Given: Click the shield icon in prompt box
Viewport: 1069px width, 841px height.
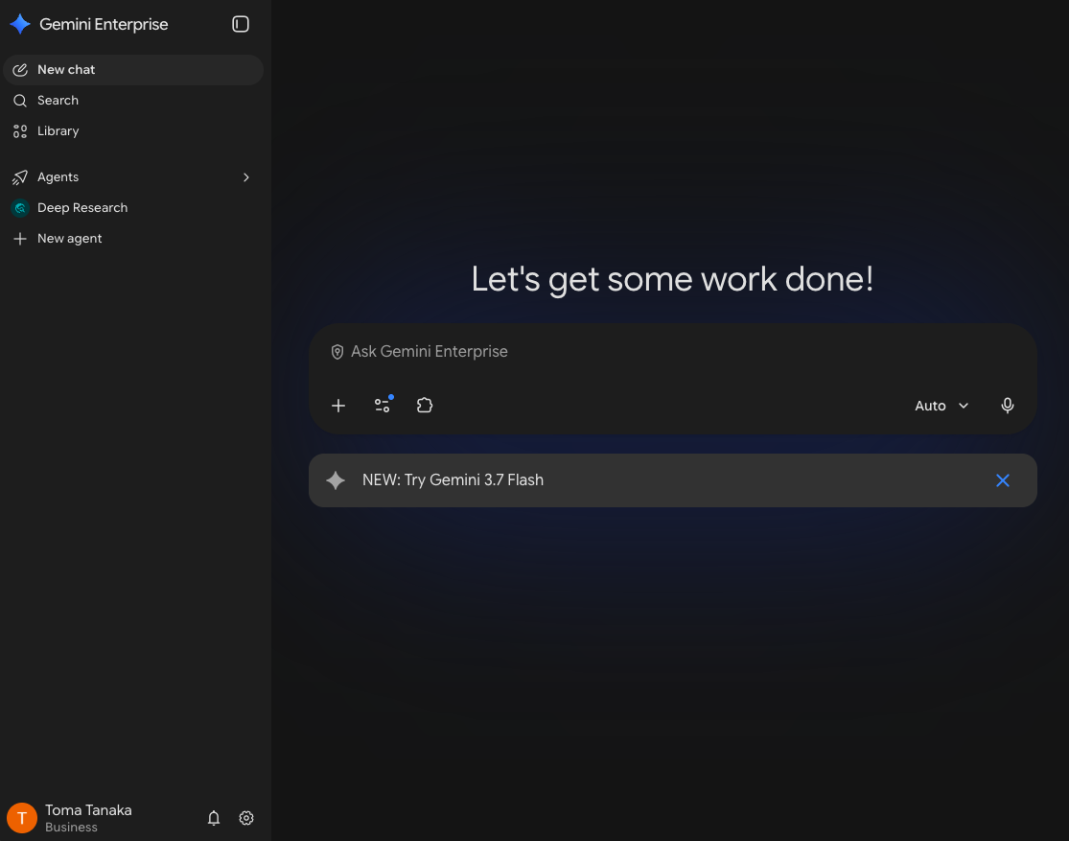Looking at the screenshot, I should tap(337, 352).
